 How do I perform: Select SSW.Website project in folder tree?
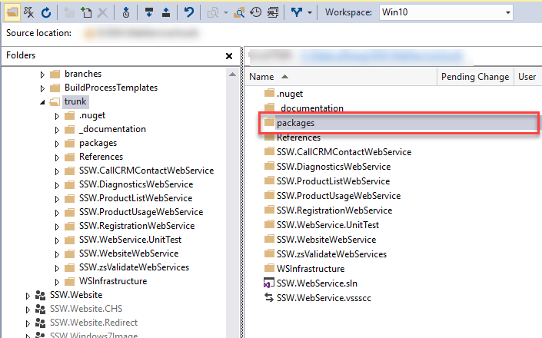pyautogui.click(x=76, y=295)
